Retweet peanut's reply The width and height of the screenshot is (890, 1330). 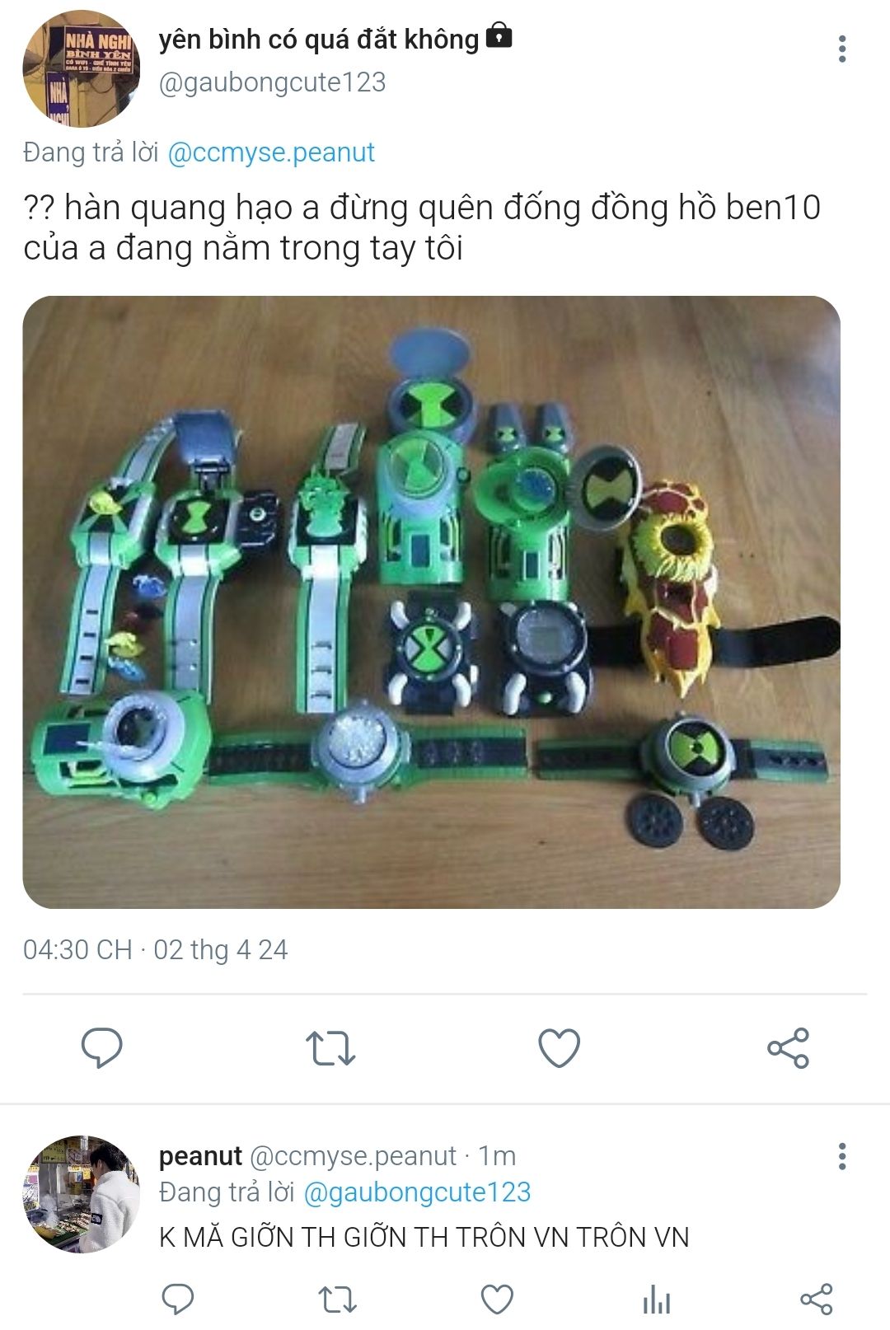[x=337, y=1300]
